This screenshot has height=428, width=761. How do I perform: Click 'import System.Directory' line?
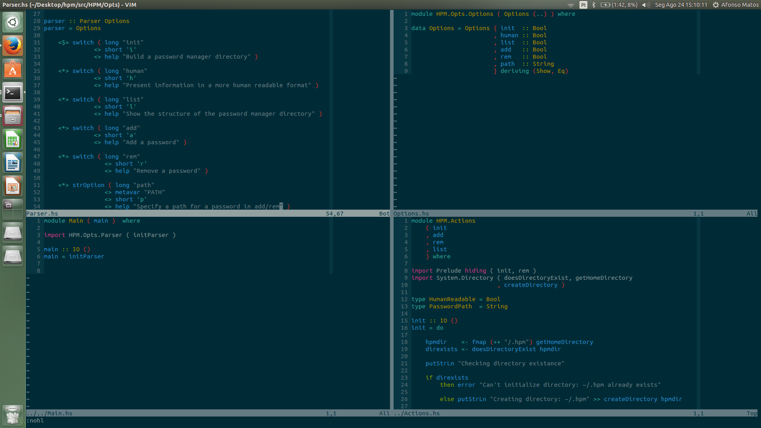[x=522, y=278]
